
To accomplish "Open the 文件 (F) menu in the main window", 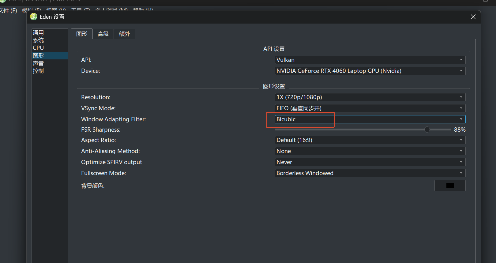I will tap(8, 11).
